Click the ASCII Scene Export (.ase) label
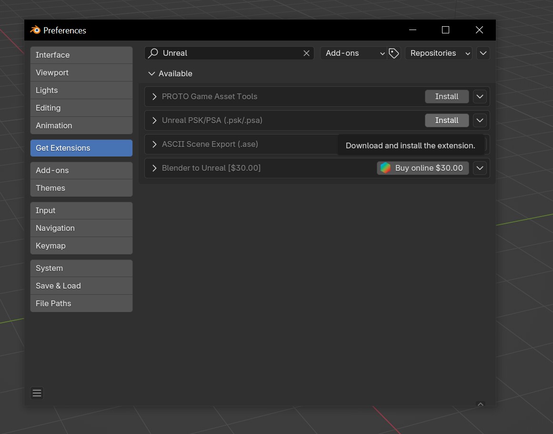Viewport: 553px width, 434px height. click(x=210, y=144)
